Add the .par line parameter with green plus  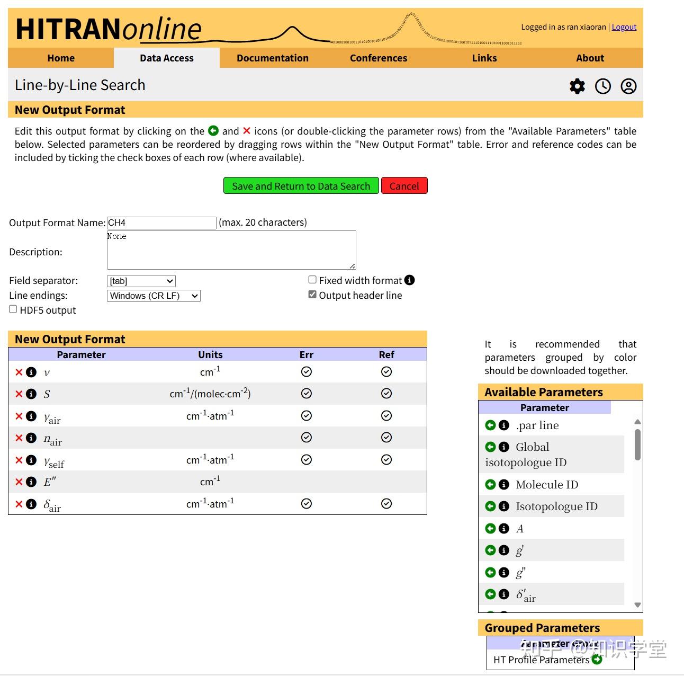491,425
